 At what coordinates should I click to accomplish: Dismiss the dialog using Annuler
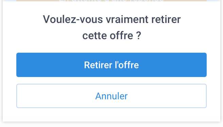tap(112, 96)
